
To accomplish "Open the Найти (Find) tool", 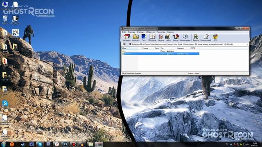I will pos(168,37).
